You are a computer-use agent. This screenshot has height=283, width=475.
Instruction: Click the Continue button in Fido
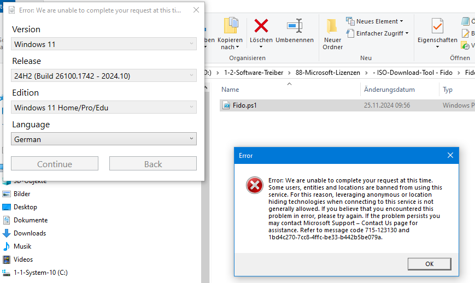[55, 163]
